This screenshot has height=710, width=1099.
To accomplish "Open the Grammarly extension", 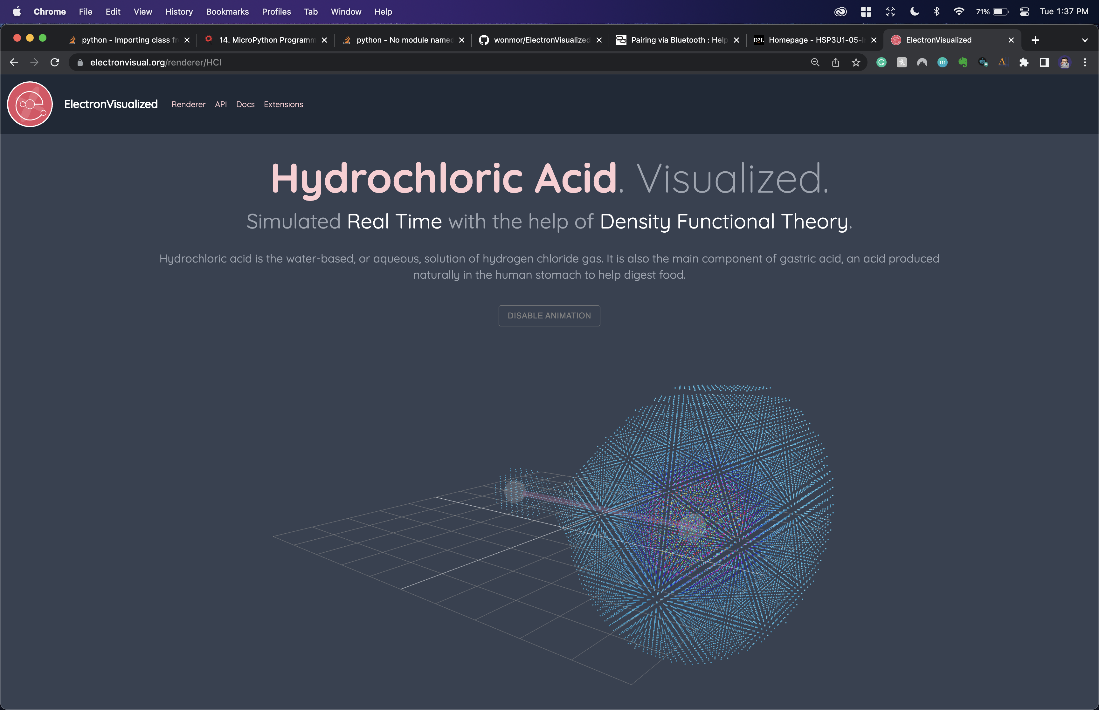I will coord(881,62).
